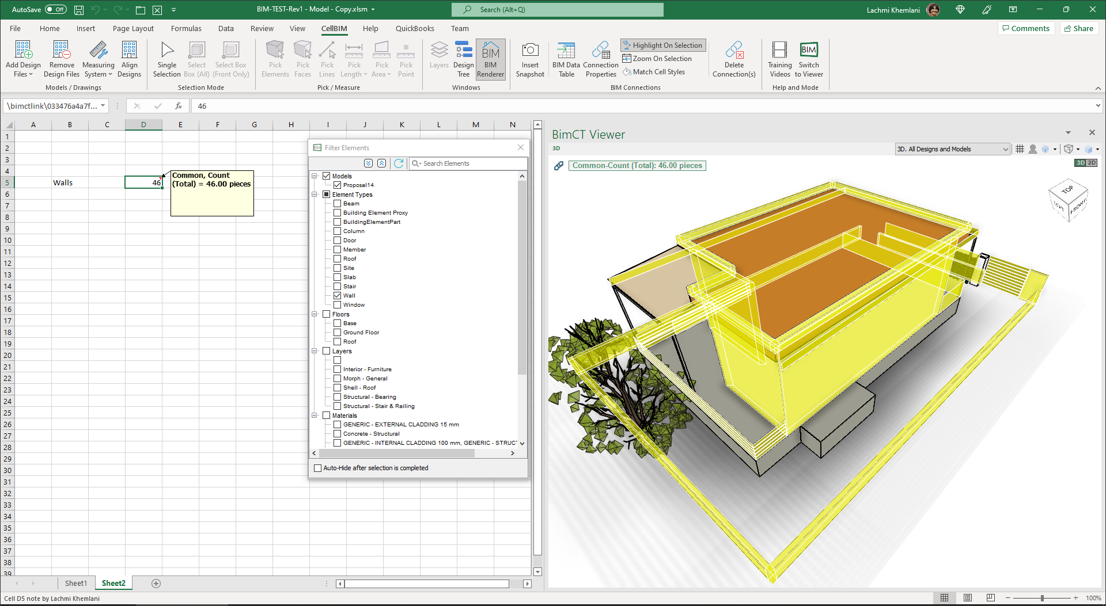Switch viewer to 2D mode
Screen dimensions: 1106x606
click(x=1092, y=163)
